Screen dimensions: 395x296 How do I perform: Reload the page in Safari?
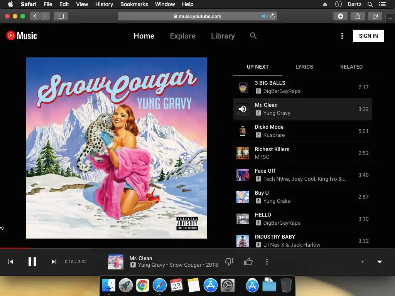(273, 16)
